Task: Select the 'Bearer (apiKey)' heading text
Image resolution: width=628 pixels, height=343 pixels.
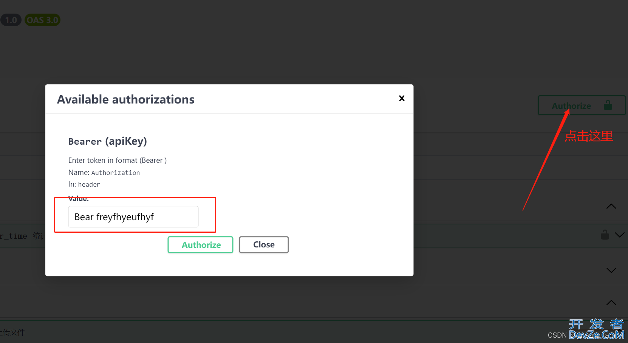Action: point(108,141)
